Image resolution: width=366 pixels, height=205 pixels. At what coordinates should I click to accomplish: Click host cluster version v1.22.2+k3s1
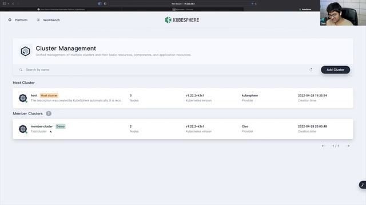point(195,96)
